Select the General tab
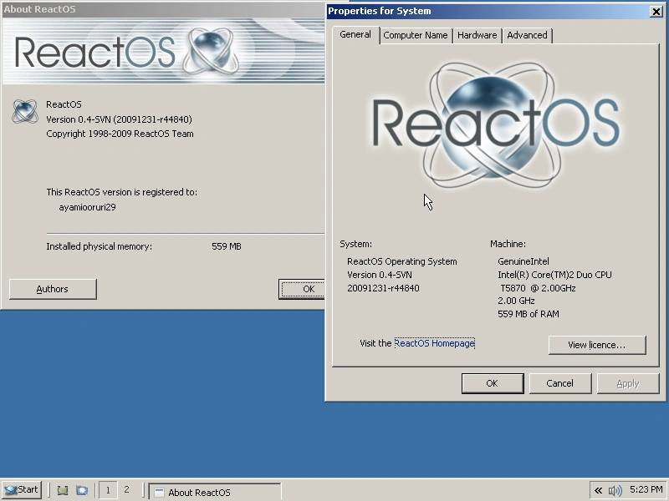This screenshot has width=669, height=501. 355,34
